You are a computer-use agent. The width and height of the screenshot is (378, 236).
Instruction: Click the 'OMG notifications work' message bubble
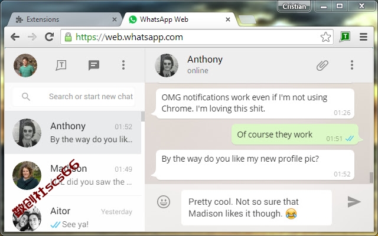[255, 104]
